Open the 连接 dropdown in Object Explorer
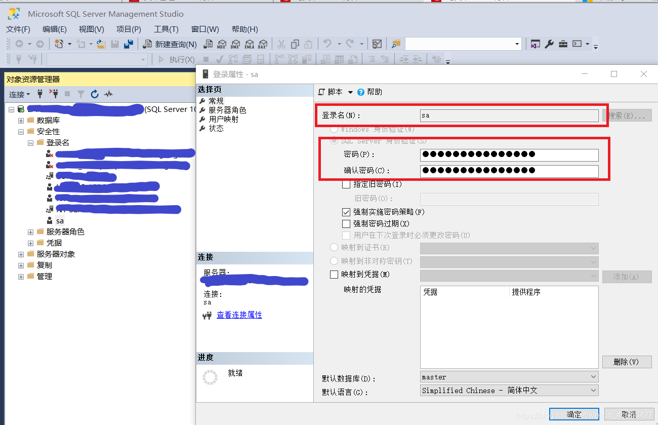This screenshot has width=658, height=425. [20, 94]
